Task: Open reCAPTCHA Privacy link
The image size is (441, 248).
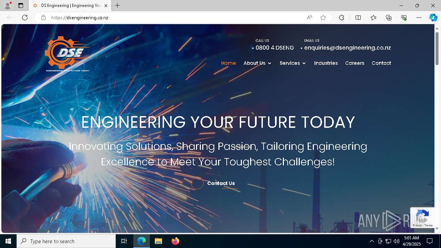Action: (417, 225)
